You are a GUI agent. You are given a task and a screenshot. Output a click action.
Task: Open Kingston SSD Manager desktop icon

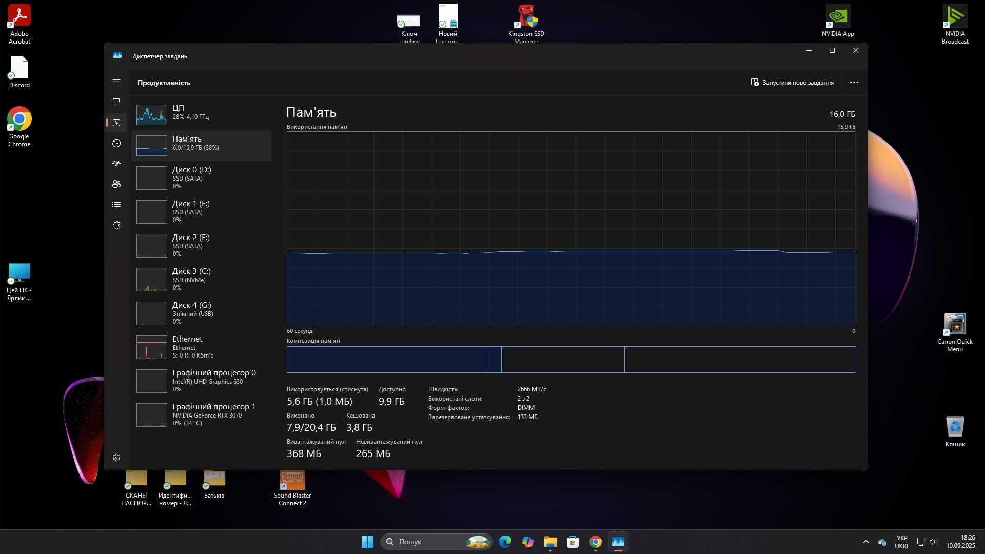pyautogui.click(x=526, y=24)
